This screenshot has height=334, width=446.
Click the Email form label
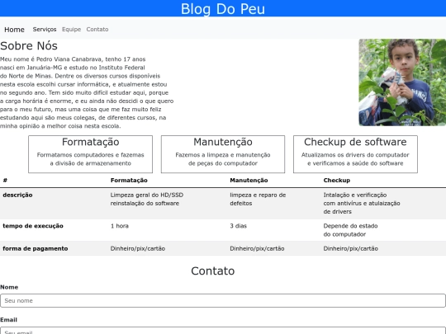(8, 320)
